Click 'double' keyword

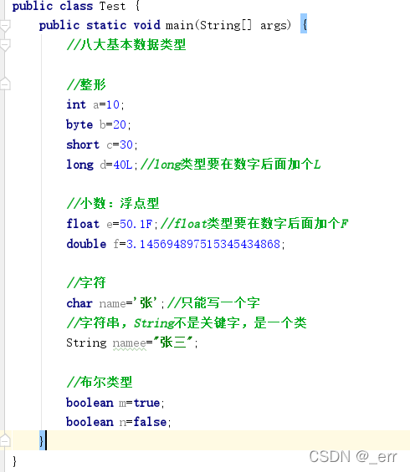point(86,244)
